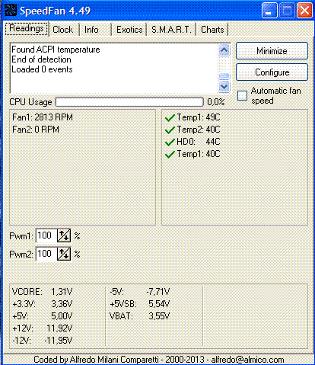Click the Minimize button
Viewport: 315px width, 365px height.
click(x=272, y=51)
